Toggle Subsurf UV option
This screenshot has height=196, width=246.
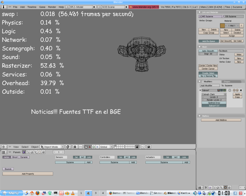[x=214, y=106]
